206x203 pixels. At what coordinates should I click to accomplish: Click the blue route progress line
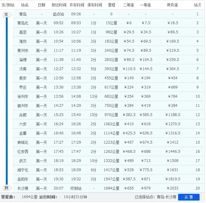[x=7, y=101]
